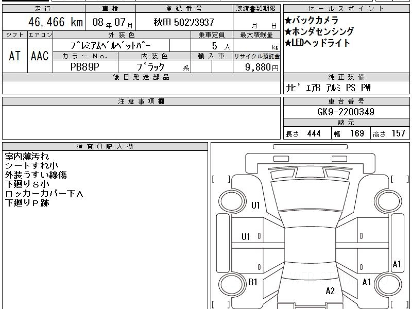Select inspector note 外装うすい線傷

36,175
